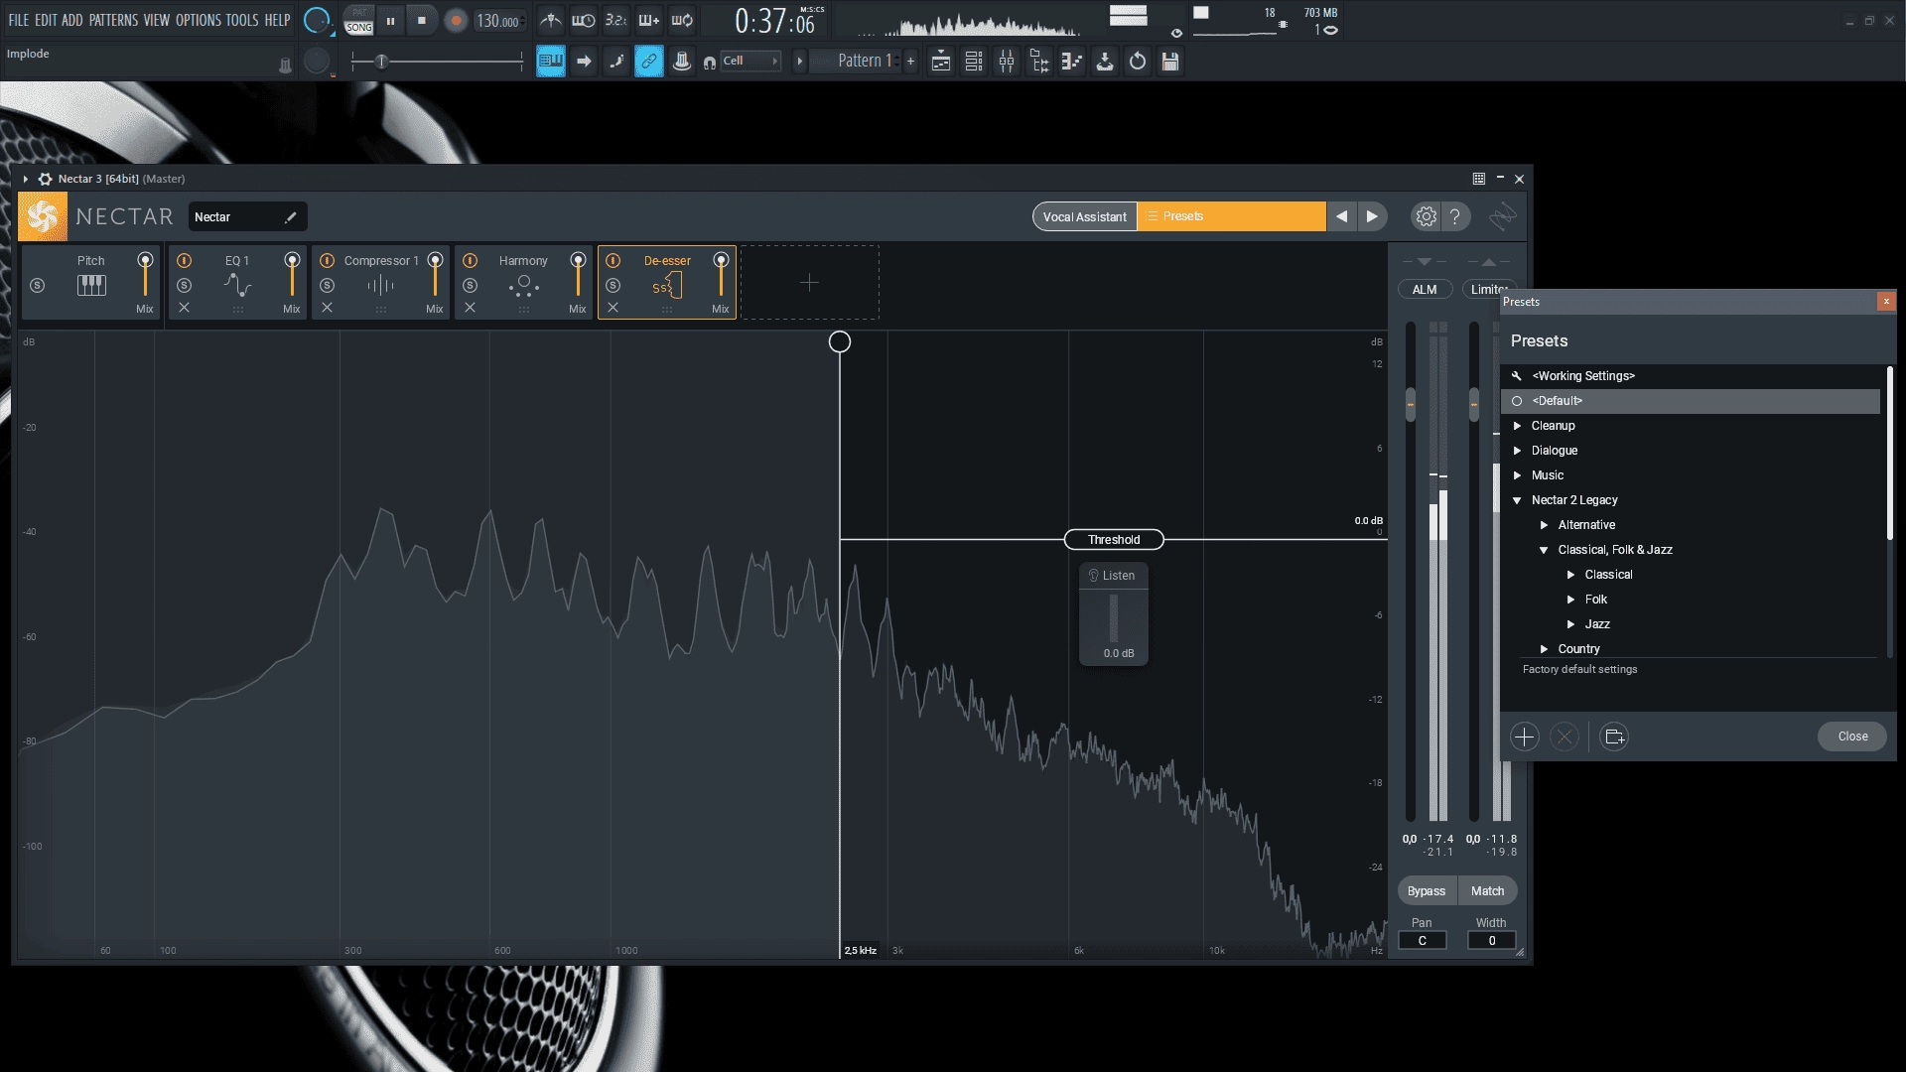Open Nectar settings gear icon
This screenshot has height=1072, width=1906.
[1426, 216]
